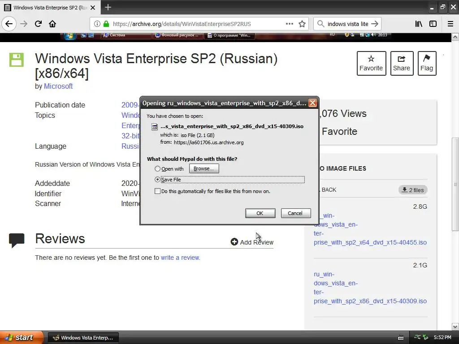
Task: Submit search with the arrow button
Action: (x=375, y=24)
